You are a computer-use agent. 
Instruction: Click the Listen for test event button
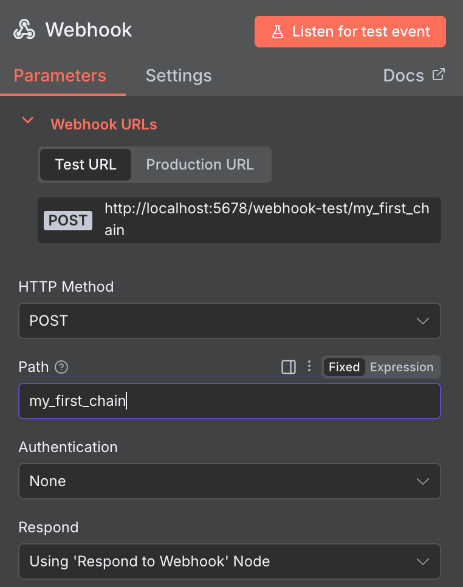point(350,32)
